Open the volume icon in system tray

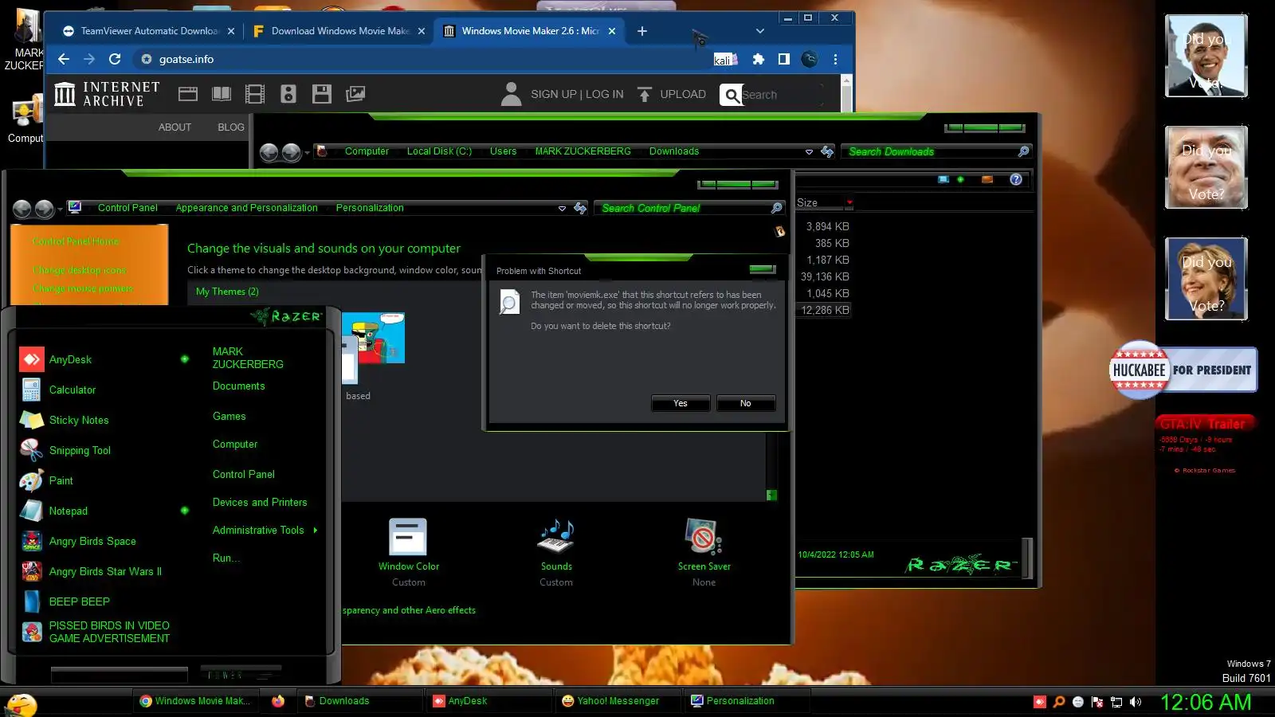(1136, 702)
